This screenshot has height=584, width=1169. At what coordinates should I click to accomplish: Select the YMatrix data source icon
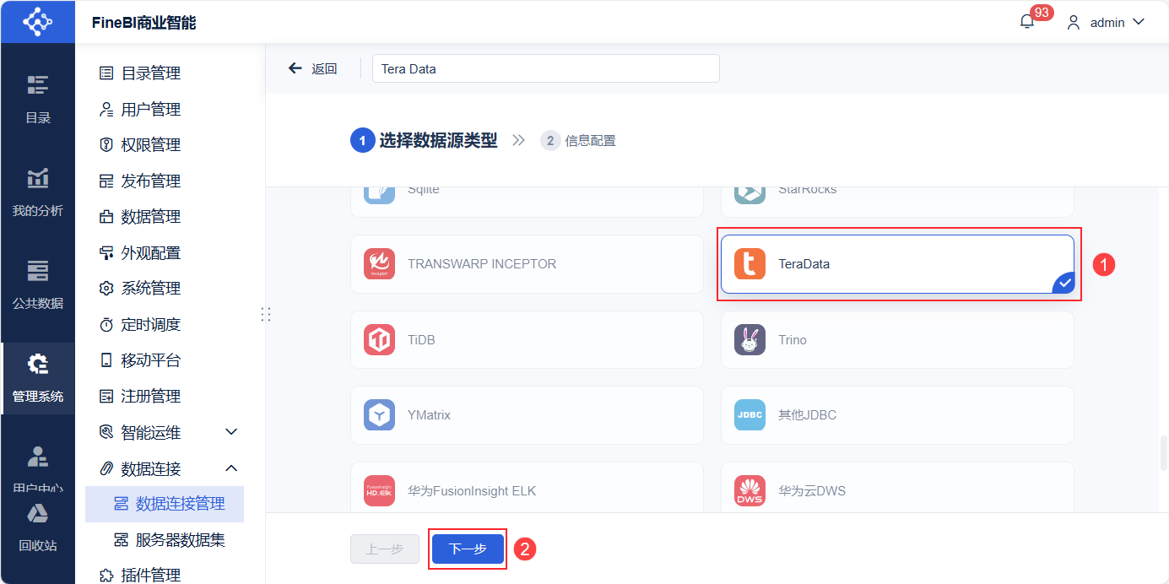pos(379,415)
